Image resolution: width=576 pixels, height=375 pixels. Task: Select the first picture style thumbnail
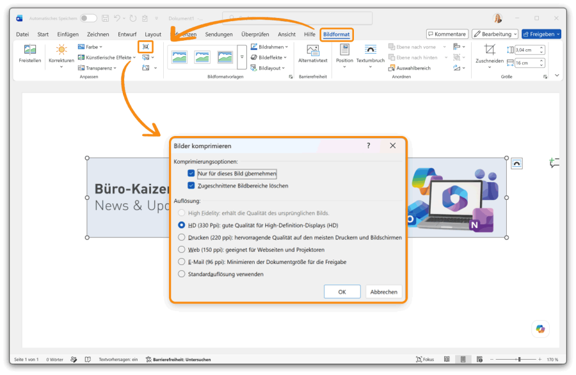pyautogui.click(x=179, y=57)
